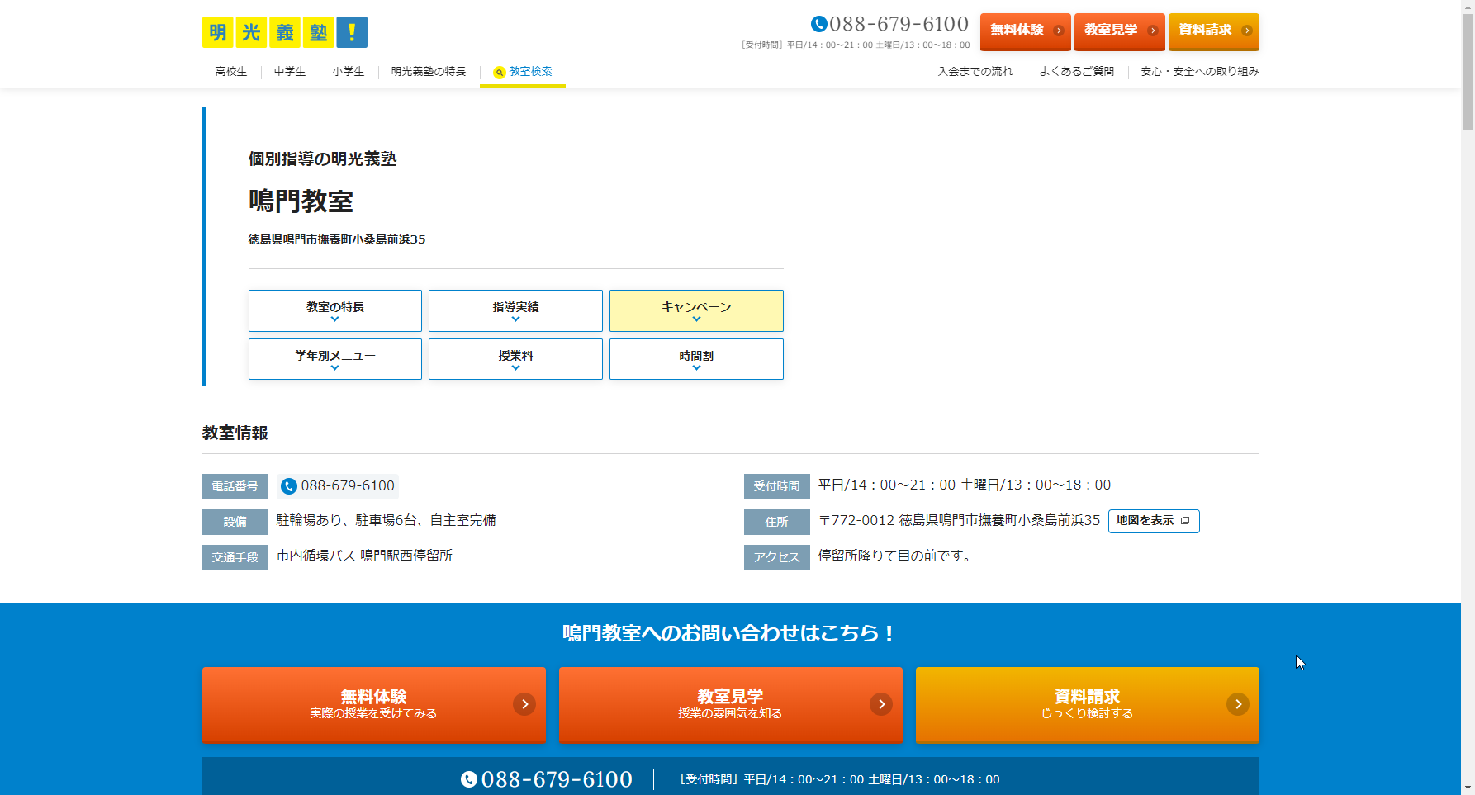1475x795 pixels.
Task: Jump to 指導実績 section
Action: pyautogui.click(x=515, y=310)
